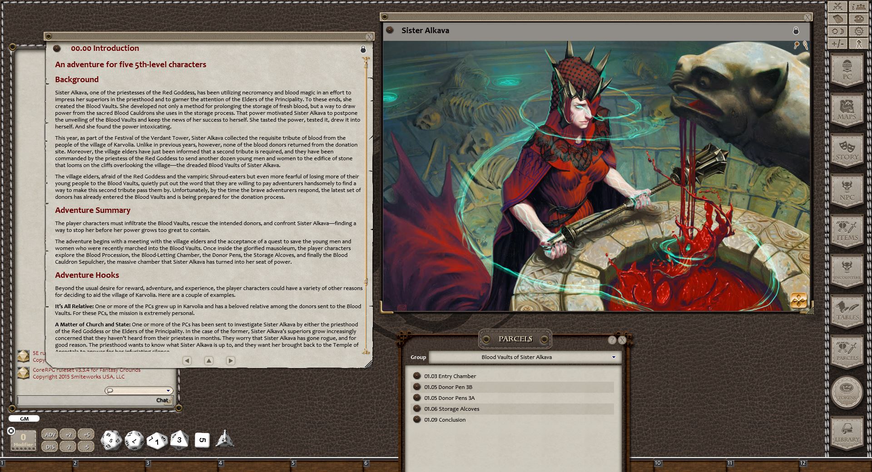Click the d4 die
Viewport: 872px width, 472px height.
(x=225, y=439)
